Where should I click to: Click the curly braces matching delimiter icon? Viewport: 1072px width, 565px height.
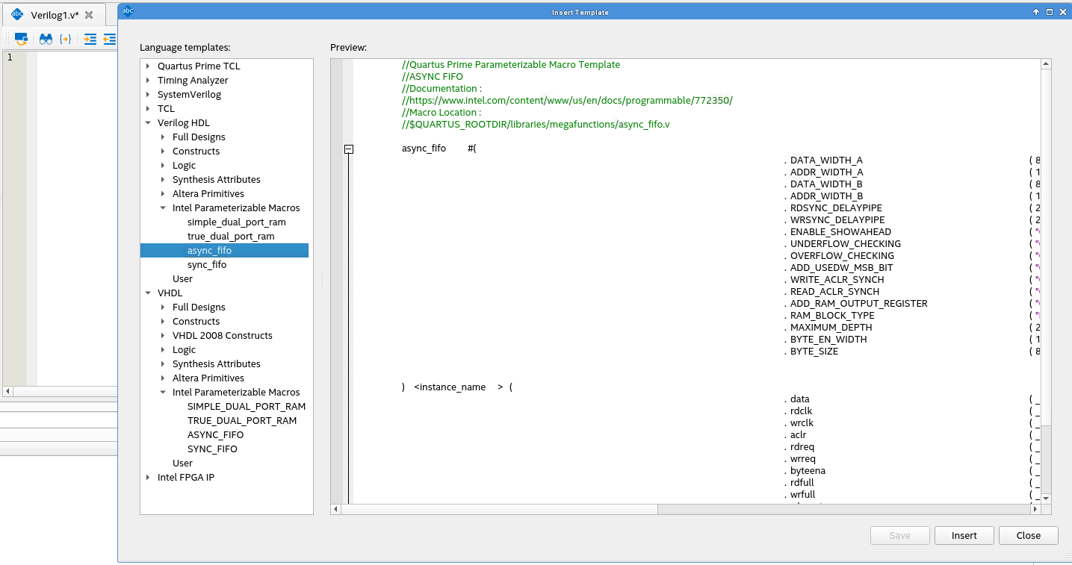[x=66, y=39]
